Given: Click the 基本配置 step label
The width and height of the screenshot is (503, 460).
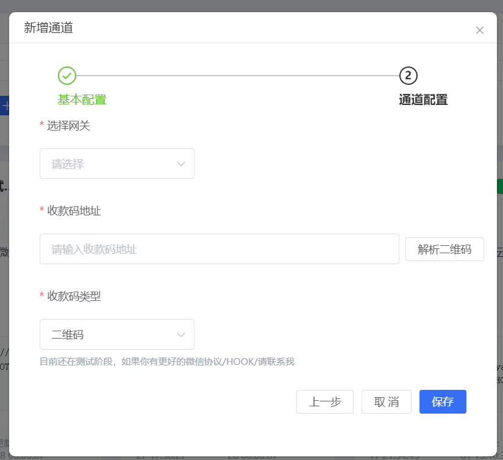Looking at the screenshot, I should (82, 99).
